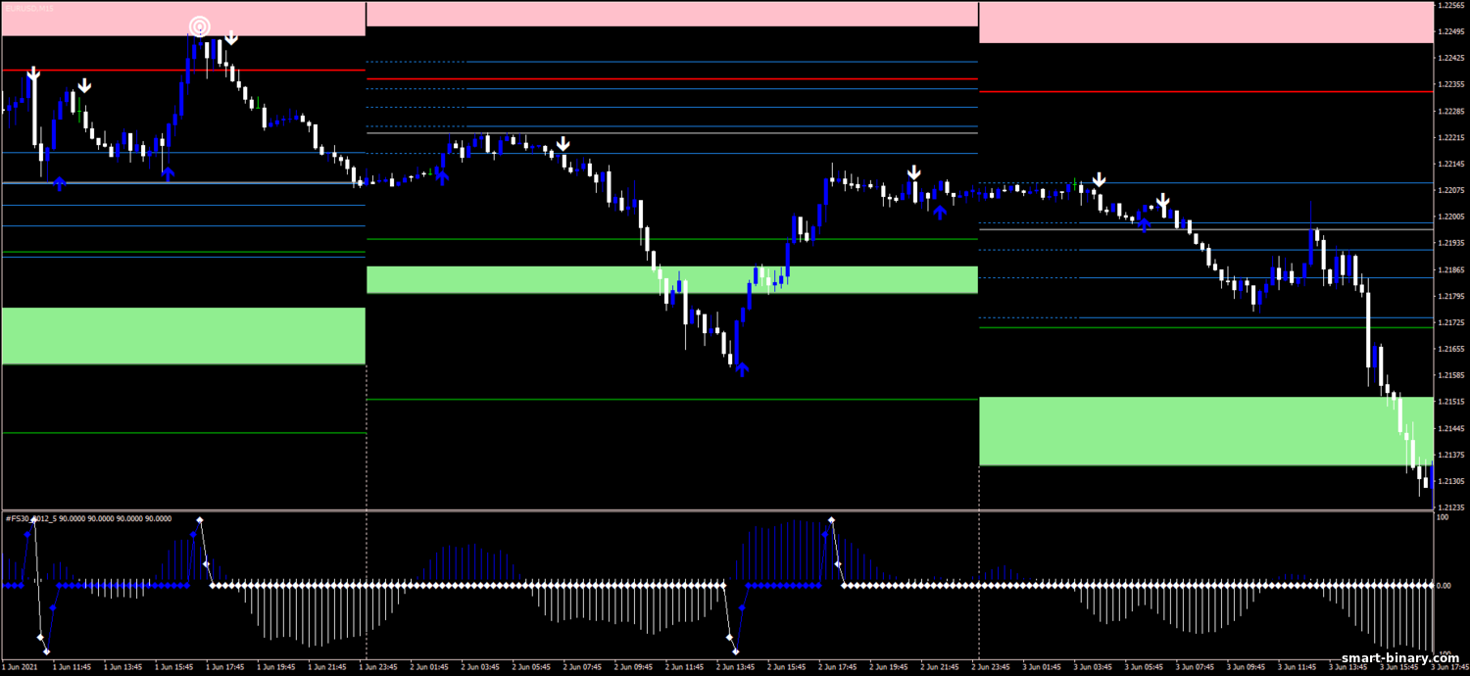This screenshot has width=1470, height=676.
Task: Select the white down arrow beside the bullseye marker
Action: (x=231, y=37)
